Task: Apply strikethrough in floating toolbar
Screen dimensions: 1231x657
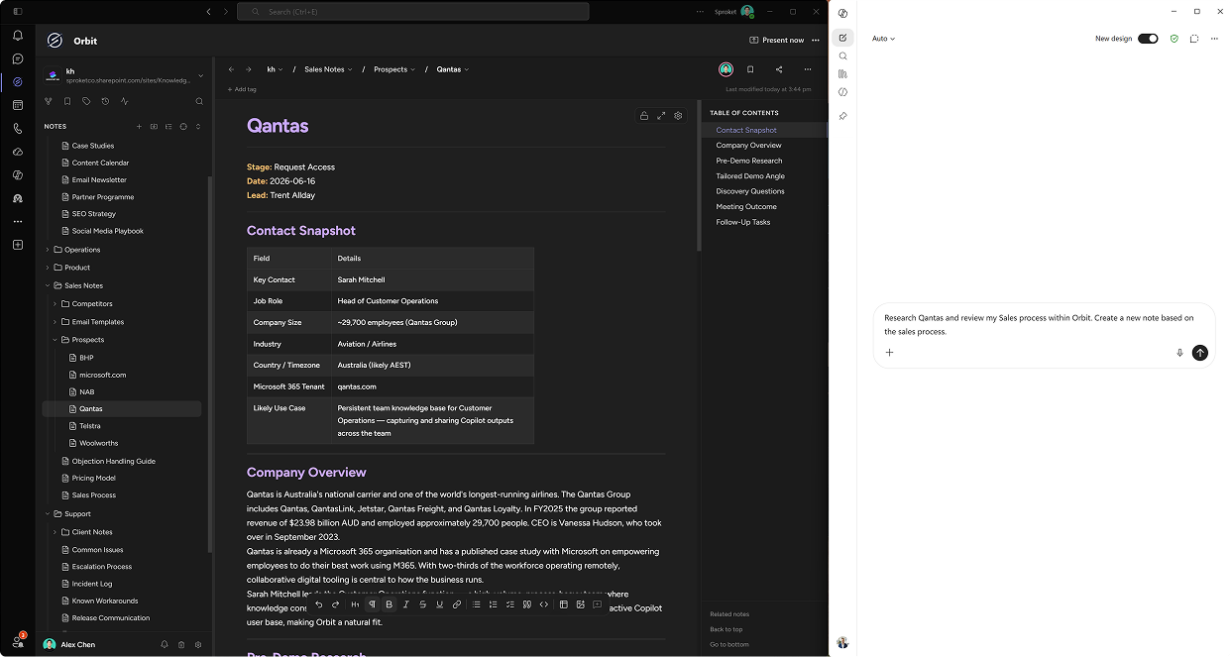Action: point(423,604)
